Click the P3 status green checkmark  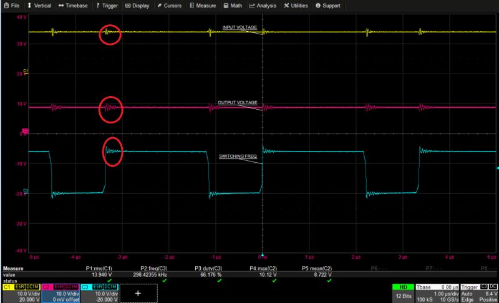220,281
